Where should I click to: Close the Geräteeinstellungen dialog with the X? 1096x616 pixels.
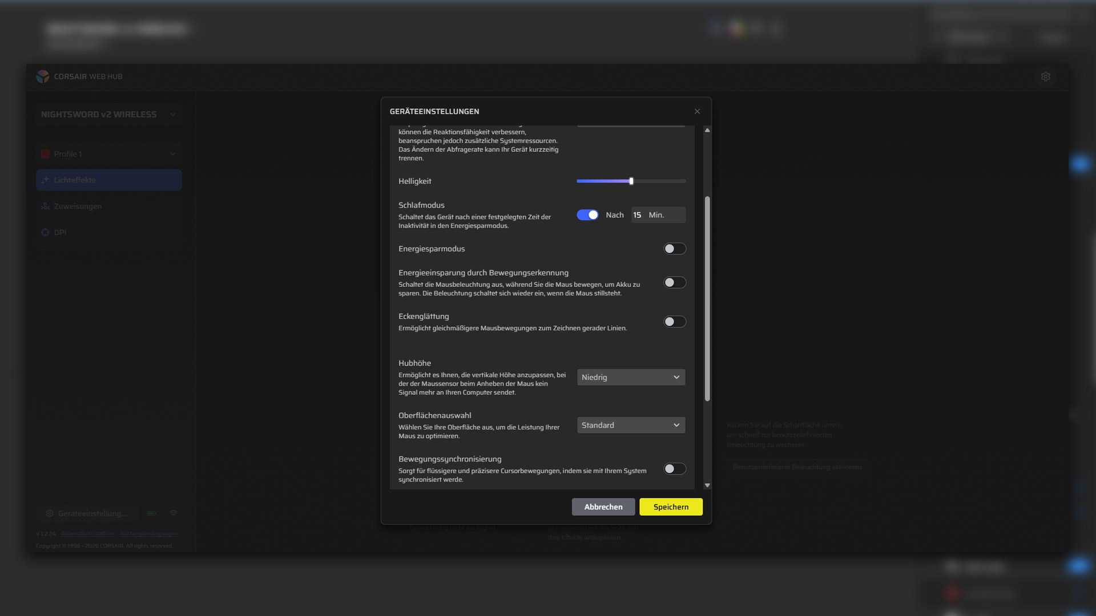point(697,111)
